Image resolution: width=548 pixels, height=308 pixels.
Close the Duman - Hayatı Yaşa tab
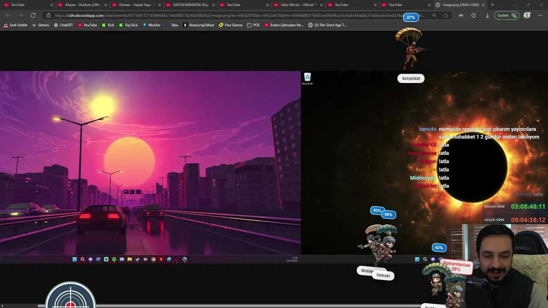(x=160, y=5)
